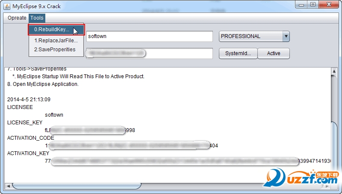Close the MyEclipse 9.x Crack window
This screenshot has height=194, width=342.
329,5
